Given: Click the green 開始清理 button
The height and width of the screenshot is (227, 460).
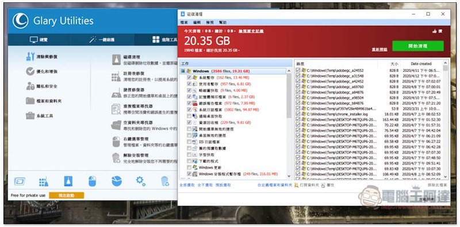Looking at the screenshot, I should pos(418,46).
